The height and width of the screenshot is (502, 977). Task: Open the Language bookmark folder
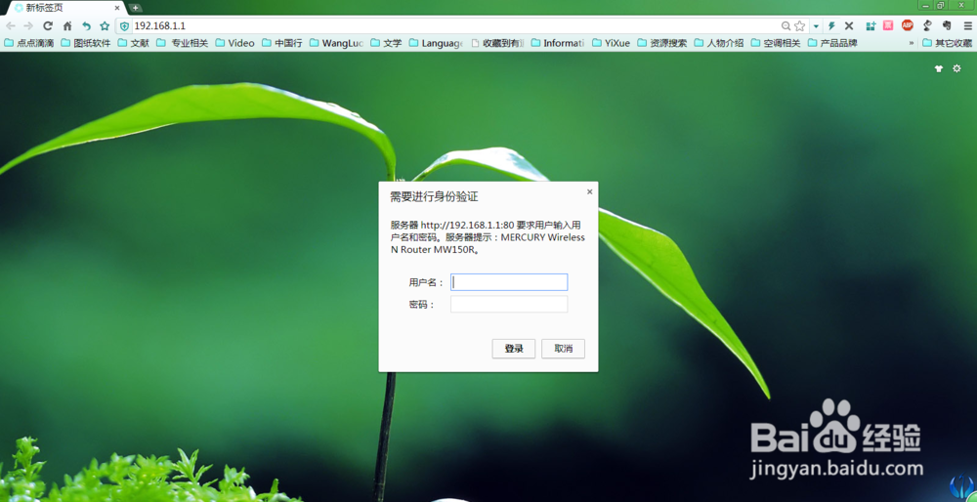pyautogui.click(x=436, y=43)
